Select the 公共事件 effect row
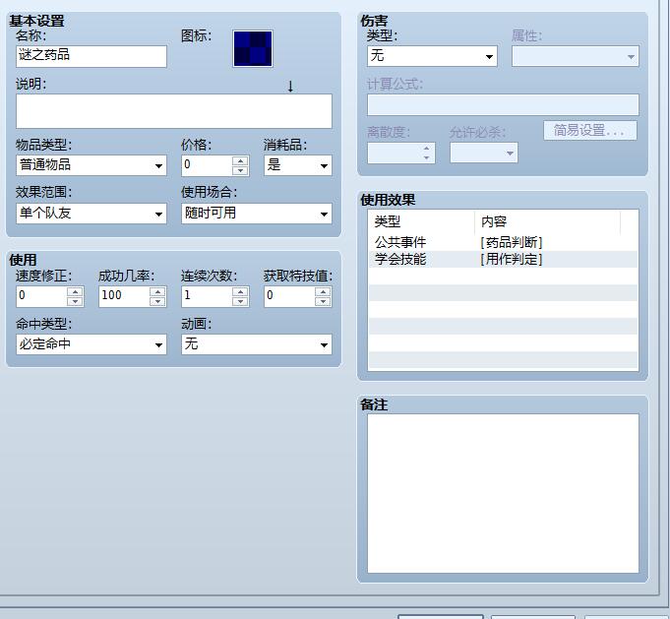This screenshot has height=619, width=670. tap(503, 242)
